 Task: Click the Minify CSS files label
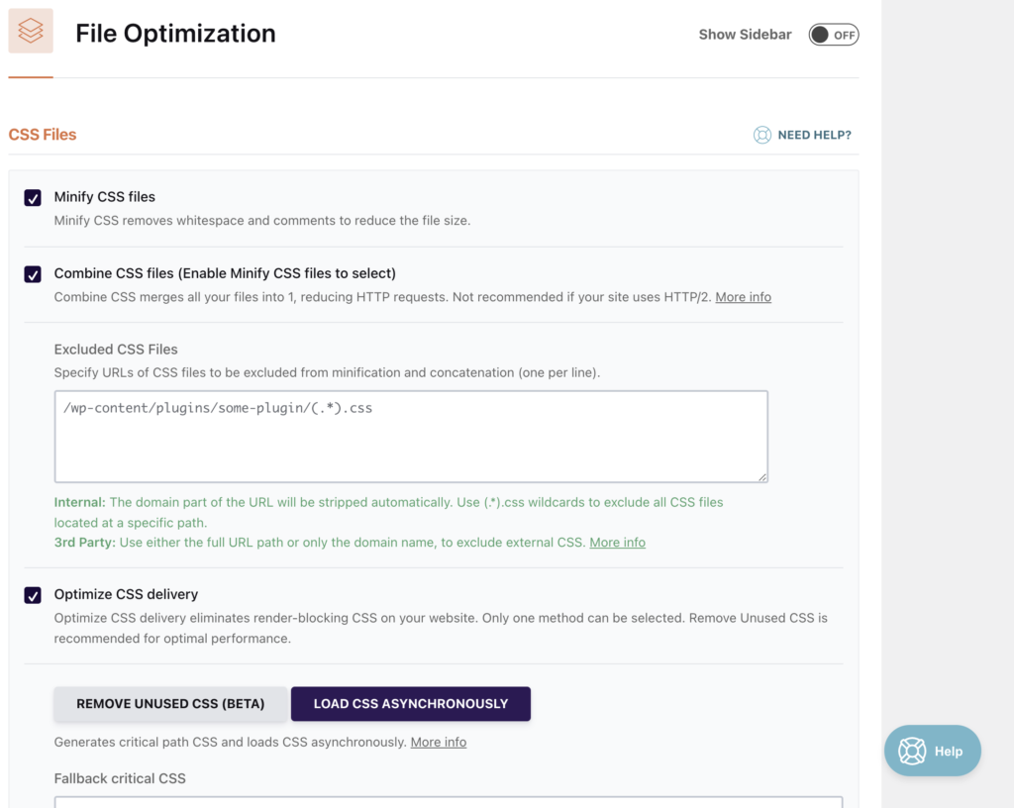(x=105, y=196)
